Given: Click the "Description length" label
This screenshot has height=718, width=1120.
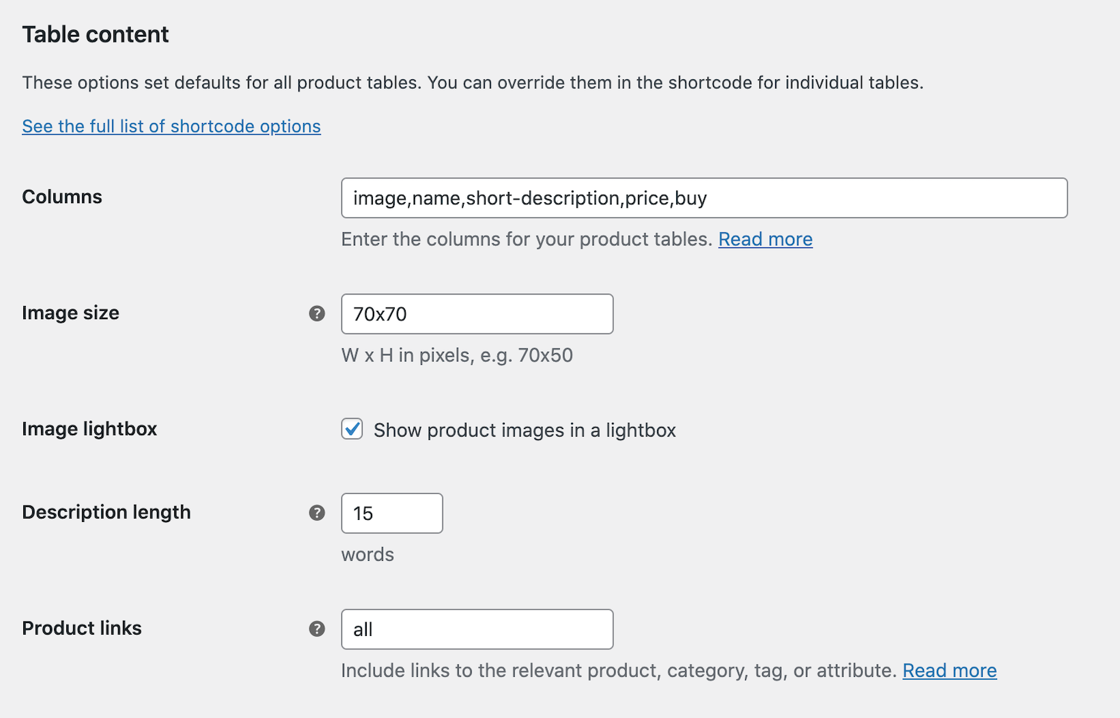Looking at the screenshot, I should coord(106,512).
